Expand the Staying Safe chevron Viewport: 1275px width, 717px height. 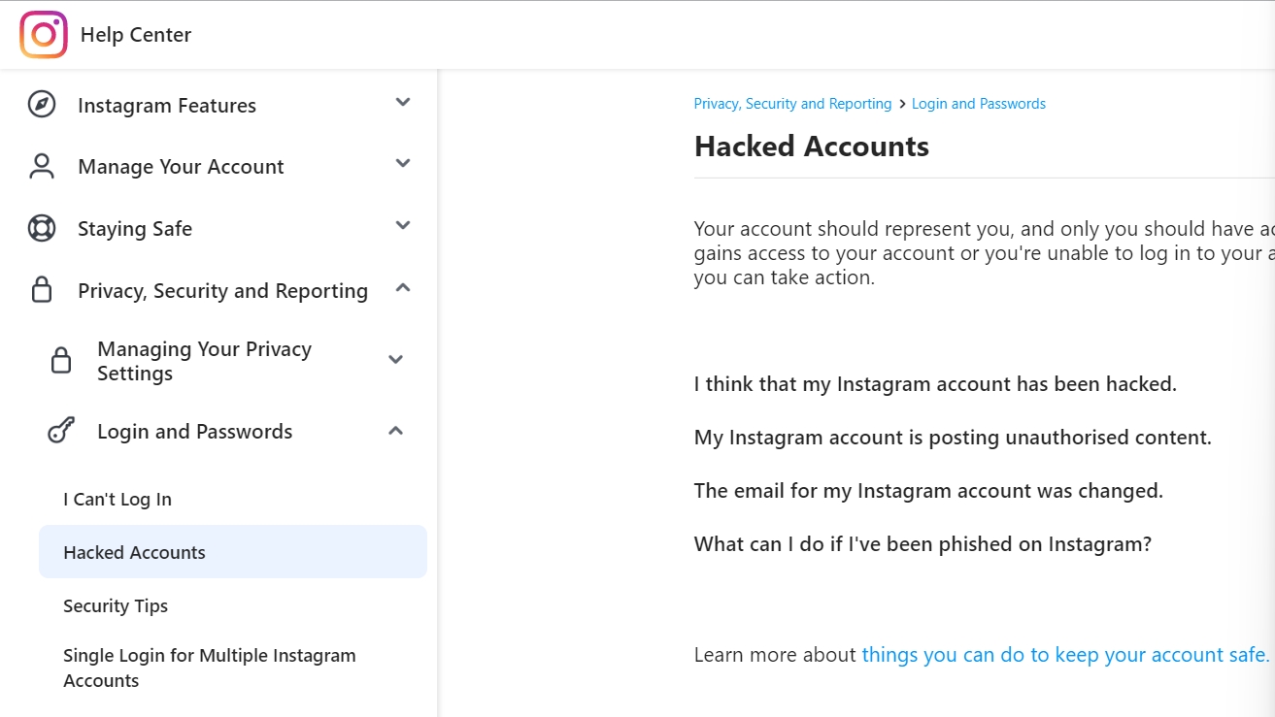coord(403,225)
